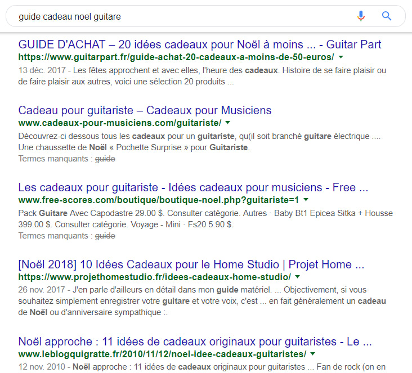This screenshot has height=373, width=412.
Task: Open the Guitar Part guide d'achat result
Action: tap(200, 44)
